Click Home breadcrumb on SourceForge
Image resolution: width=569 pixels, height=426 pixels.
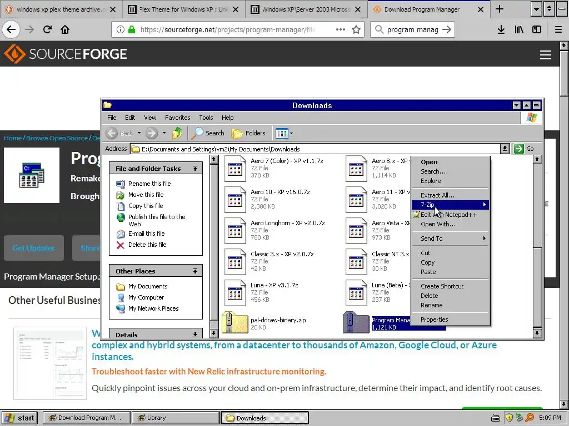(x=13, y=138)
